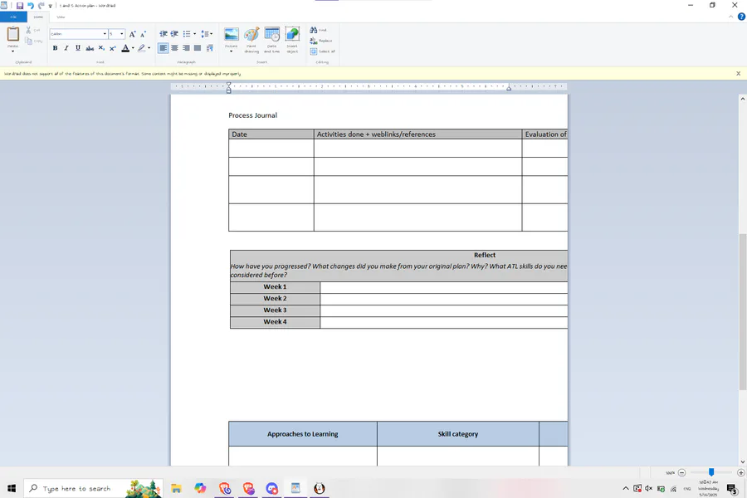Insert the date and time
This screenshot has height=498, width=747.
click(272, 40)
